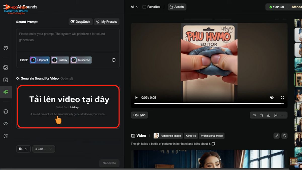Mute or unmute the video player audio
This screenshot has width=302, height=170.
coord(272,97)
